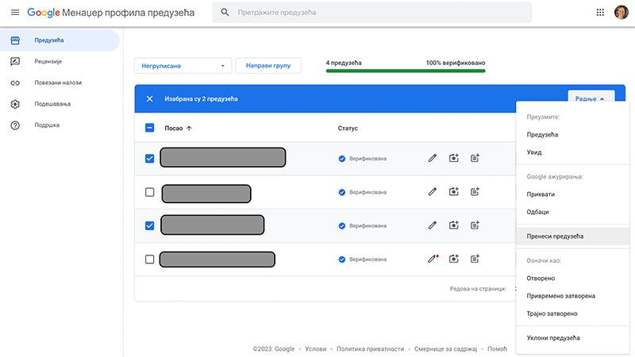Click the Рецензије reviews sidebar icon
635x357 pixels.
point(15,62)
